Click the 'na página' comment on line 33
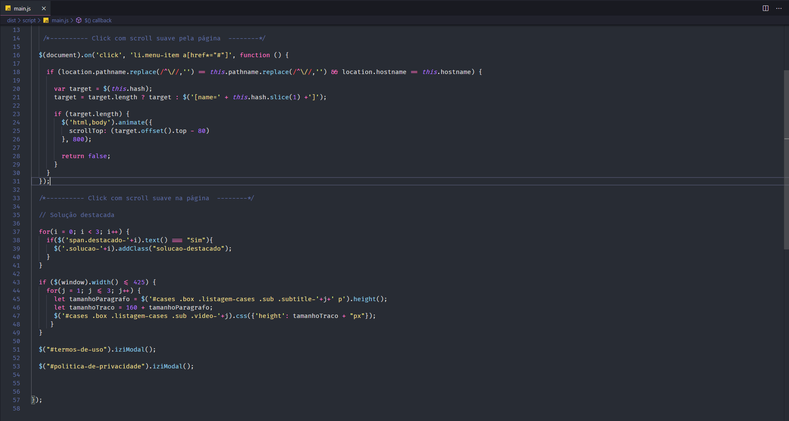This screenshot has height=421, width=789. (192, 198)
